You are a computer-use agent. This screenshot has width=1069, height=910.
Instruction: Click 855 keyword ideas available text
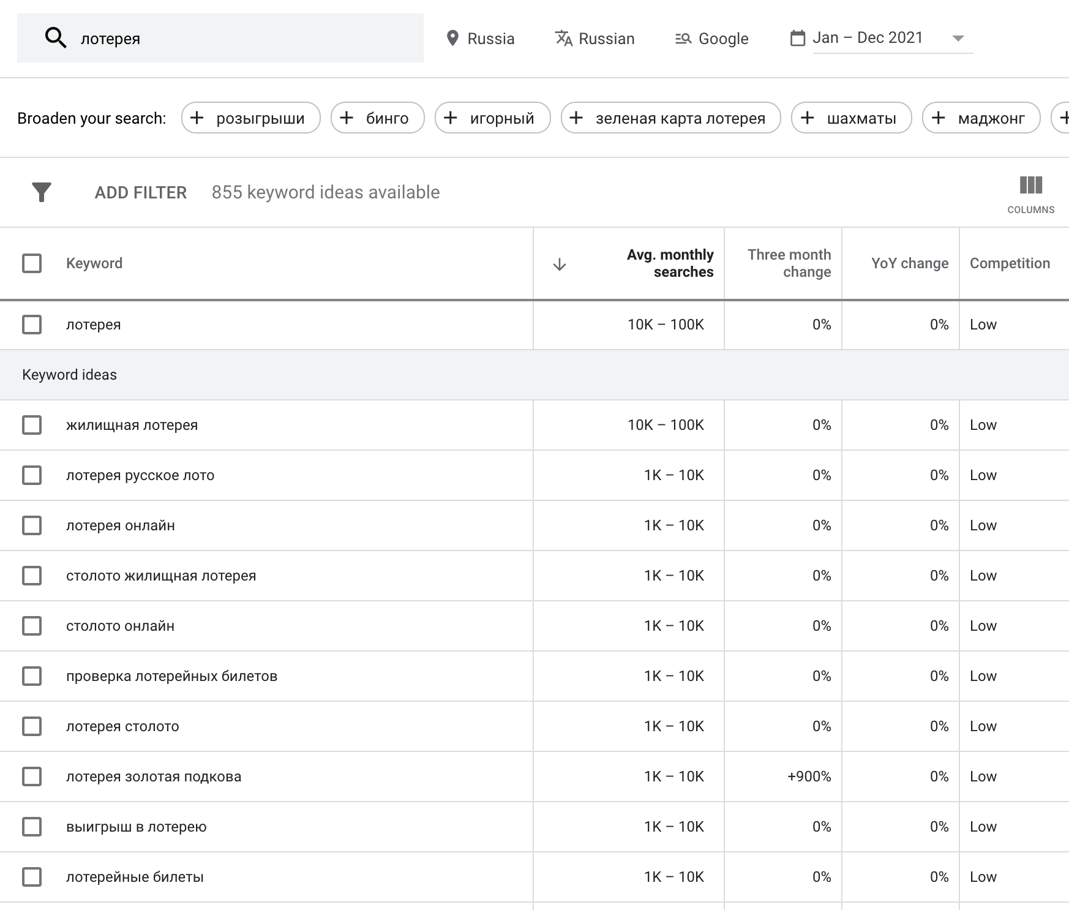pos(326,192)
